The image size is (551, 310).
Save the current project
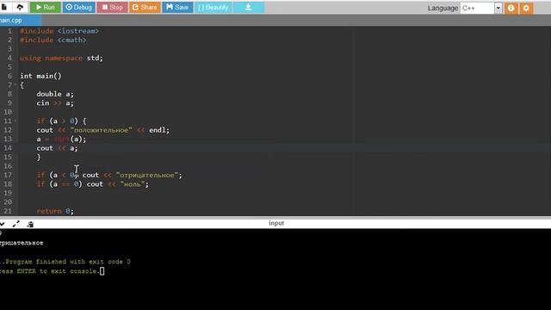(x=177, y=8)
